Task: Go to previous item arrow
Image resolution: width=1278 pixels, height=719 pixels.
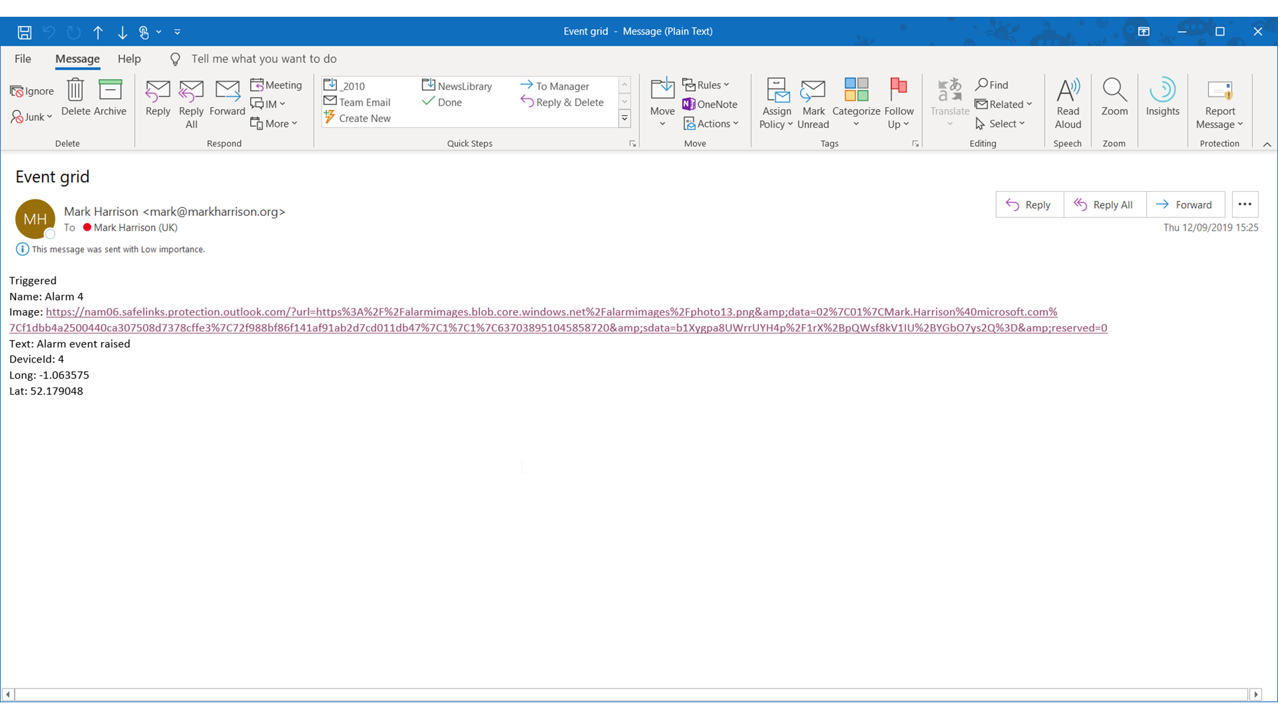Action: (x=98, y=32)
